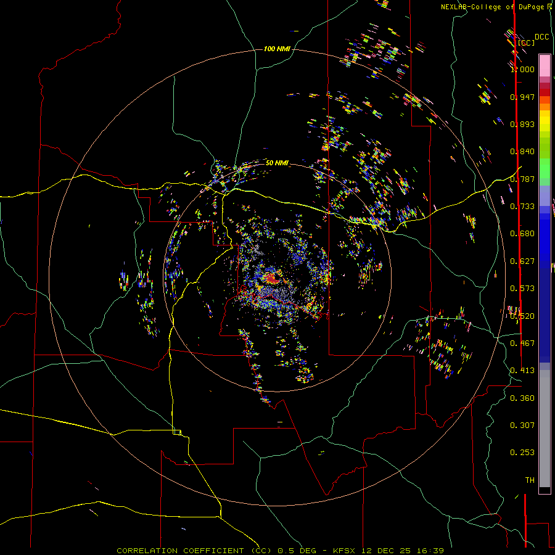Screen dimensions: 555x555
Task: Click the 0.893 scale value
Action: [522, 124]
